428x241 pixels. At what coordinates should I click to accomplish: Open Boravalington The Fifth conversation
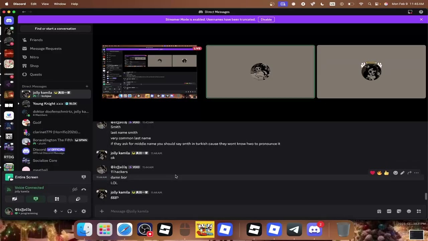55,142
